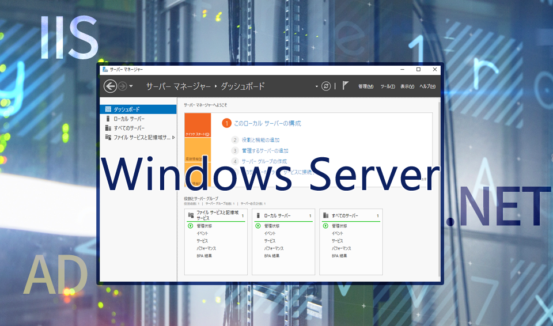Screen dimensions: 553x326
Task: Open link 役割と機能の追加
Action: tap(260, 140)
